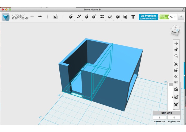Click the Fit view icon
186x132 pixels.
tap(176, 64)
